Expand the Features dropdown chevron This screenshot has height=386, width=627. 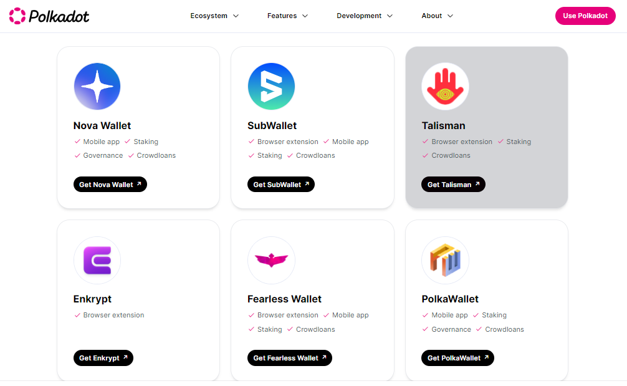click(x=305, y=16)
